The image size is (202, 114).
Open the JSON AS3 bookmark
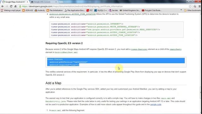[x=28, y=10]
